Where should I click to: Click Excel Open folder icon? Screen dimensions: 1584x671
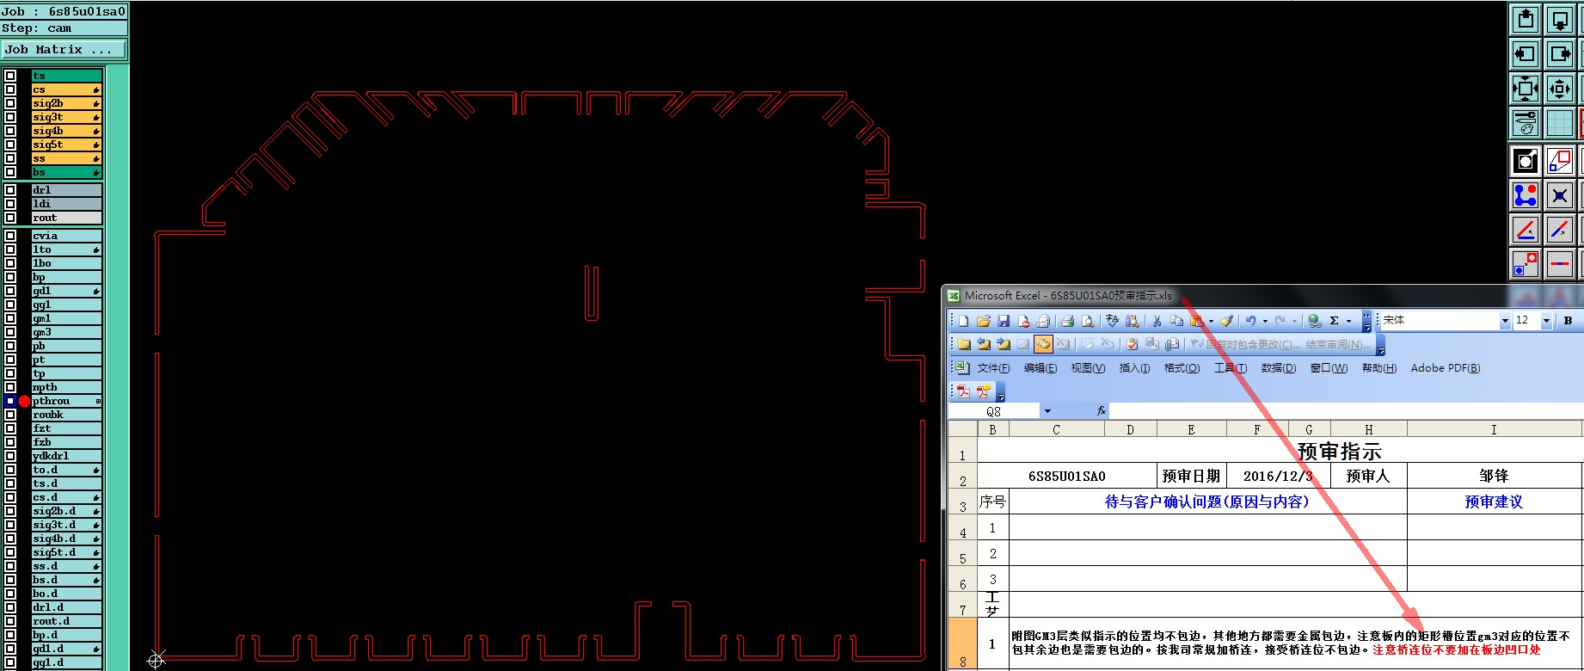984,321
